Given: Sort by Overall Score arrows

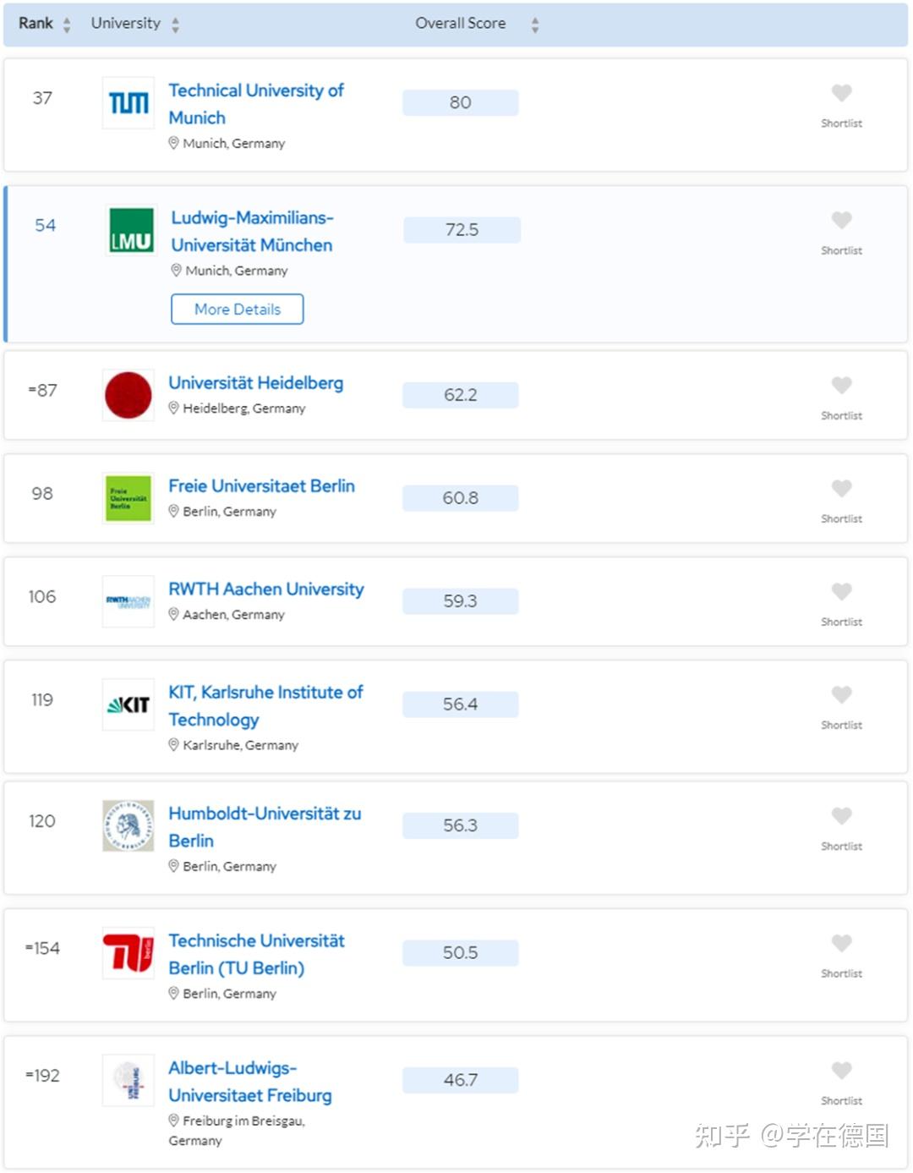Looking at the screenshot, I should 535,25.
